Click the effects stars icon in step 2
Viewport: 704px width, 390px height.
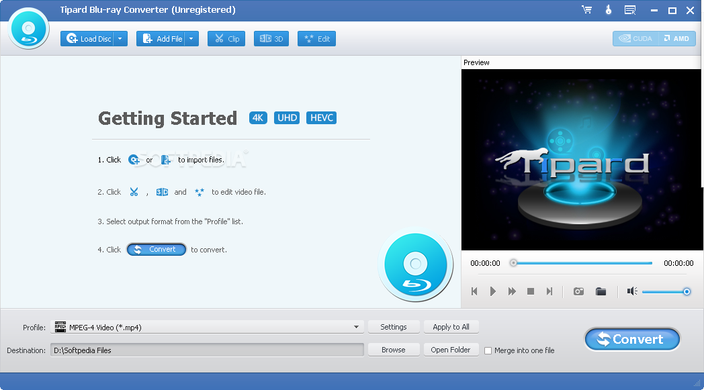200,192
